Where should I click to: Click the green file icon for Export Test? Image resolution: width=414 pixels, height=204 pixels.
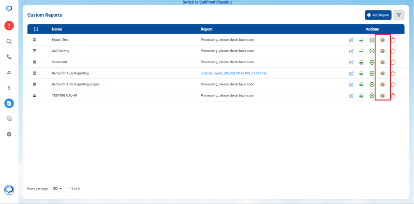click(x=361, y=40)
